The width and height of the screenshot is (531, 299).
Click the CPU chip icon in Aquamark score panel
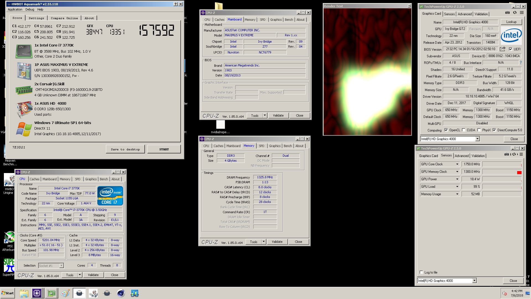pos(24,51)
